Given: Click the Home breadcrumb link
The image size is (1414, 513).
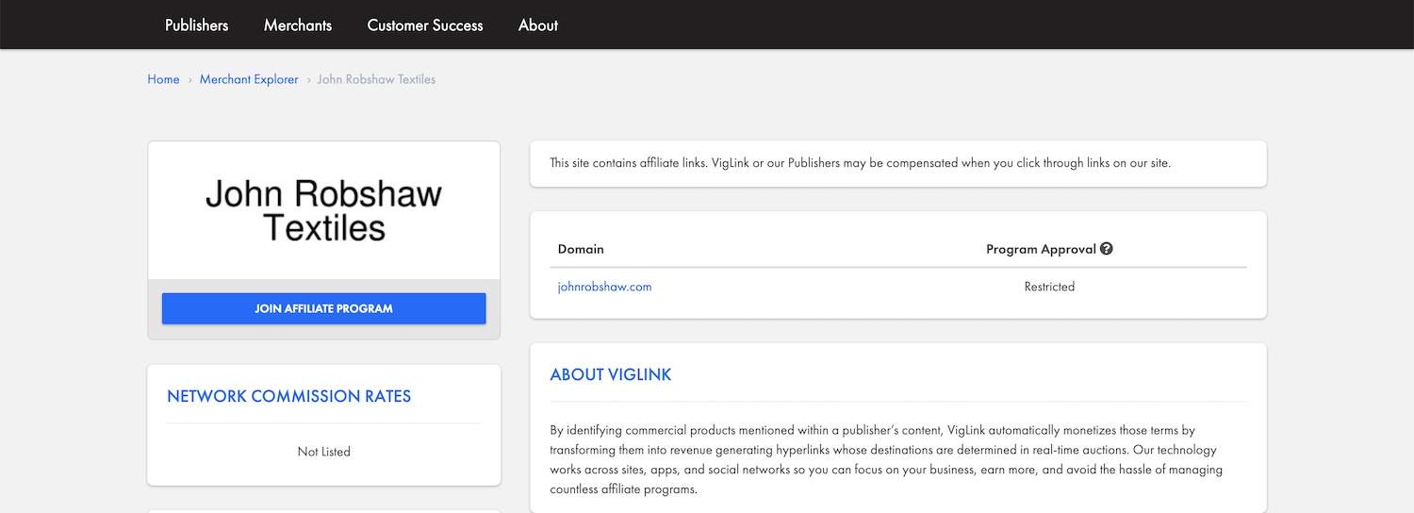Looking at the screenshot, I should click(163, 79).
